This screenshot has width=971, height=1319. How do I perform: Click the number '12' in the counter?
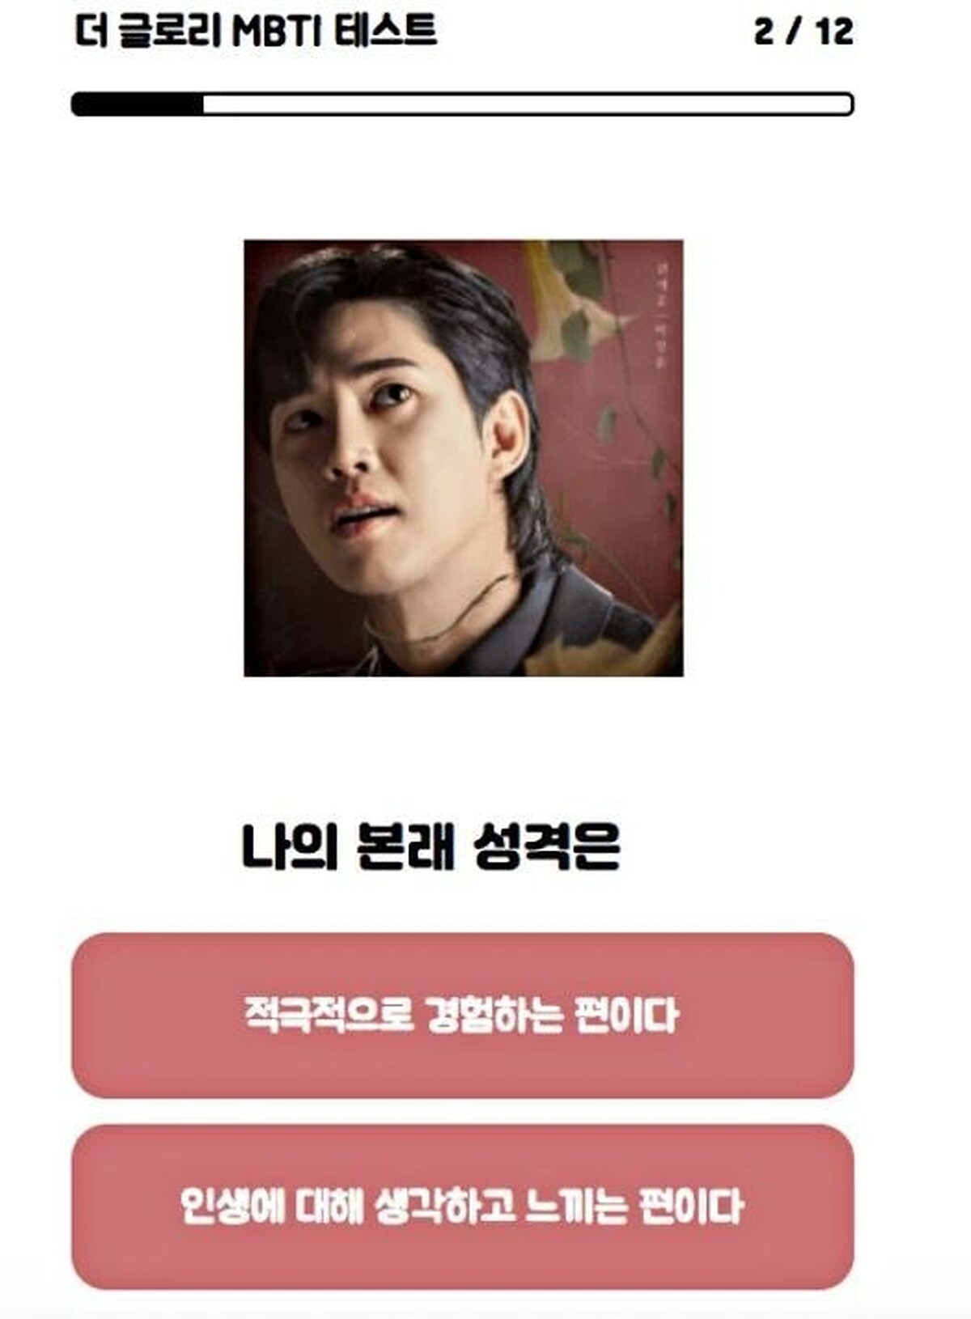pyautogui.click(x=834, y=32)
